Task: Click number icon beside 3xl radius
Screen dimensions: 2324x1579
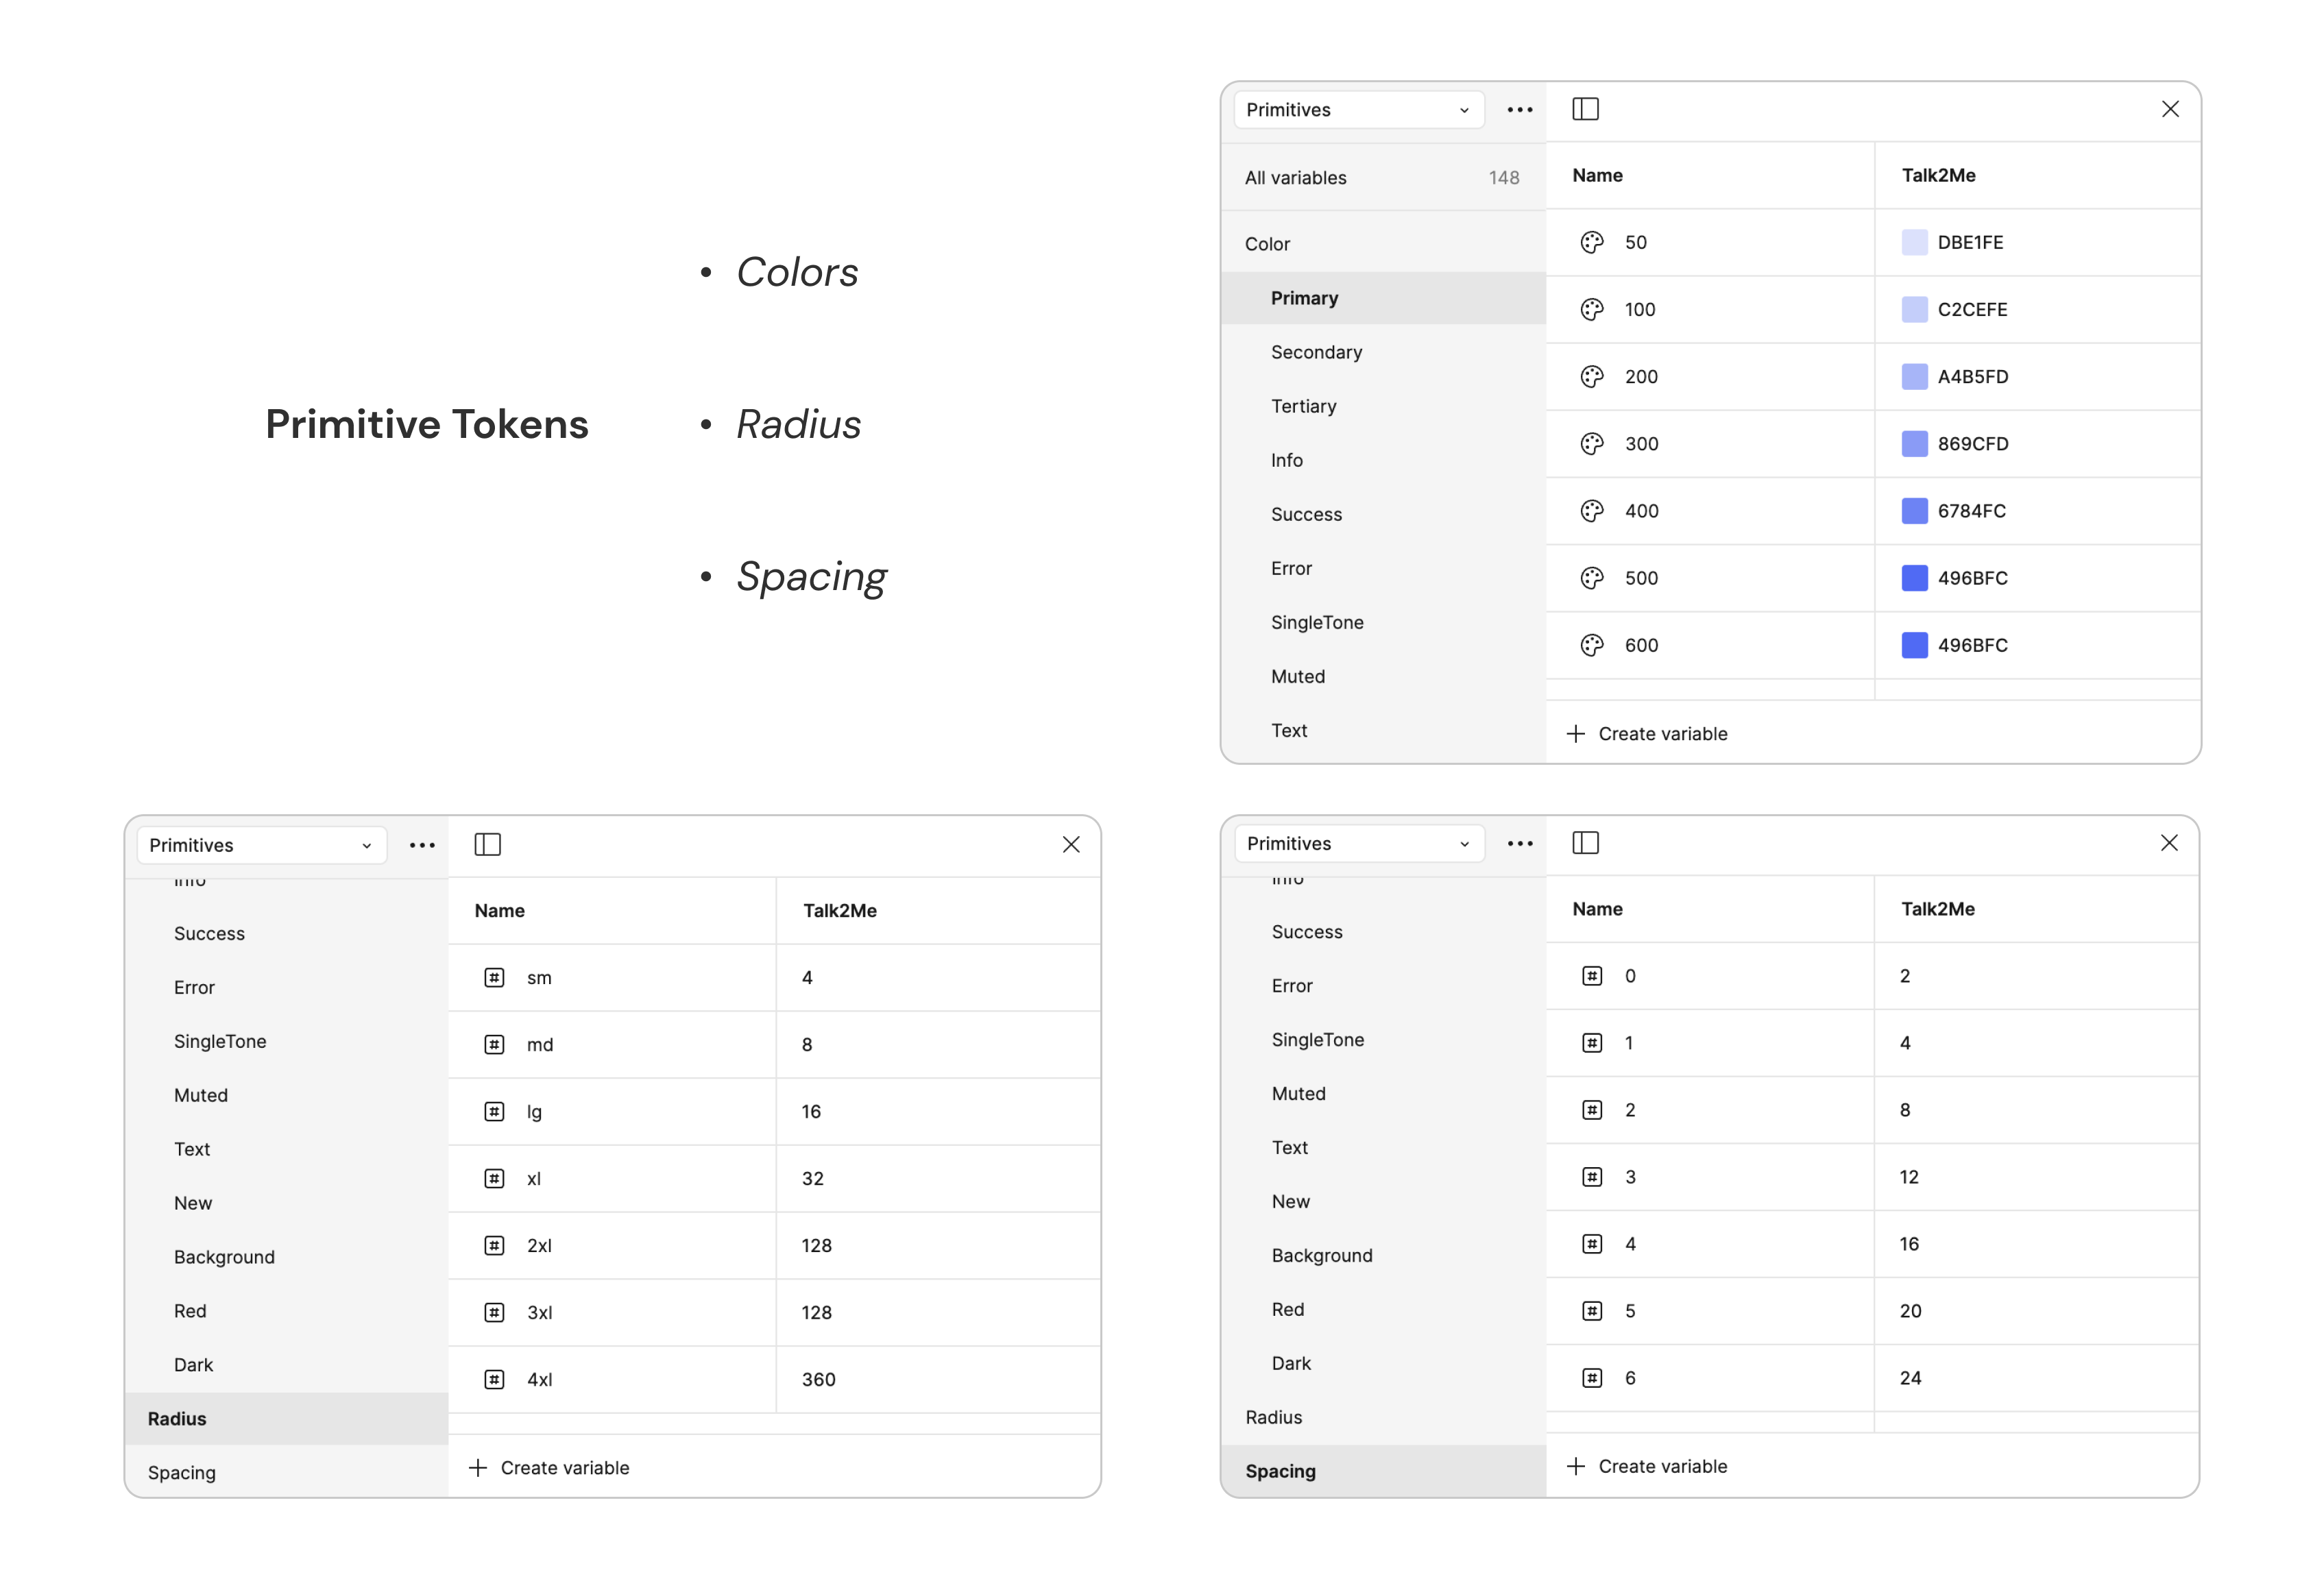Action: point(494,1312)
